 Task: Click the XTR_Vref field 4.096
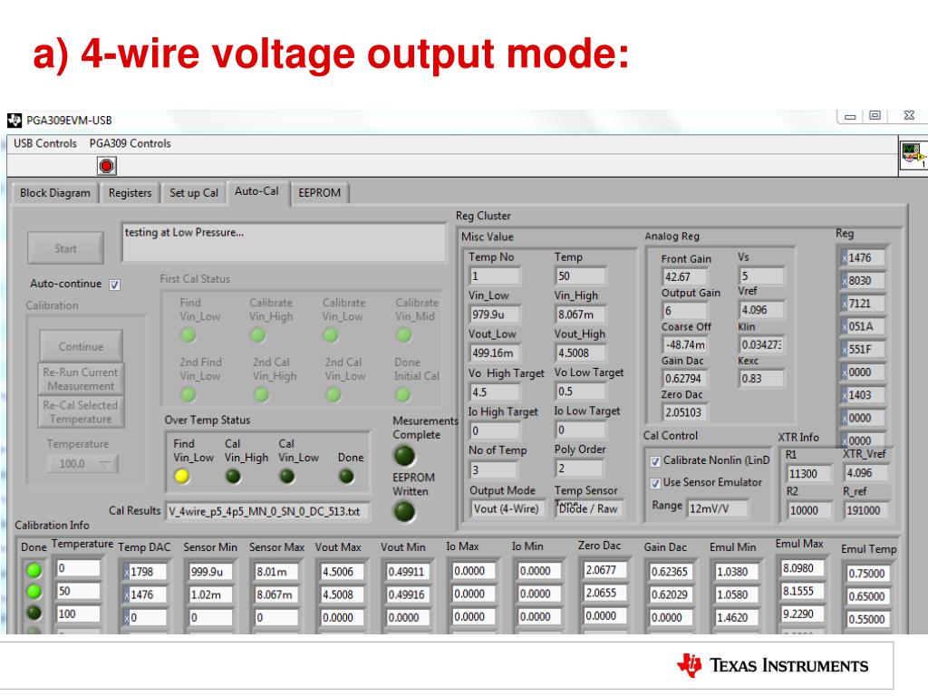tap(865, 472)
